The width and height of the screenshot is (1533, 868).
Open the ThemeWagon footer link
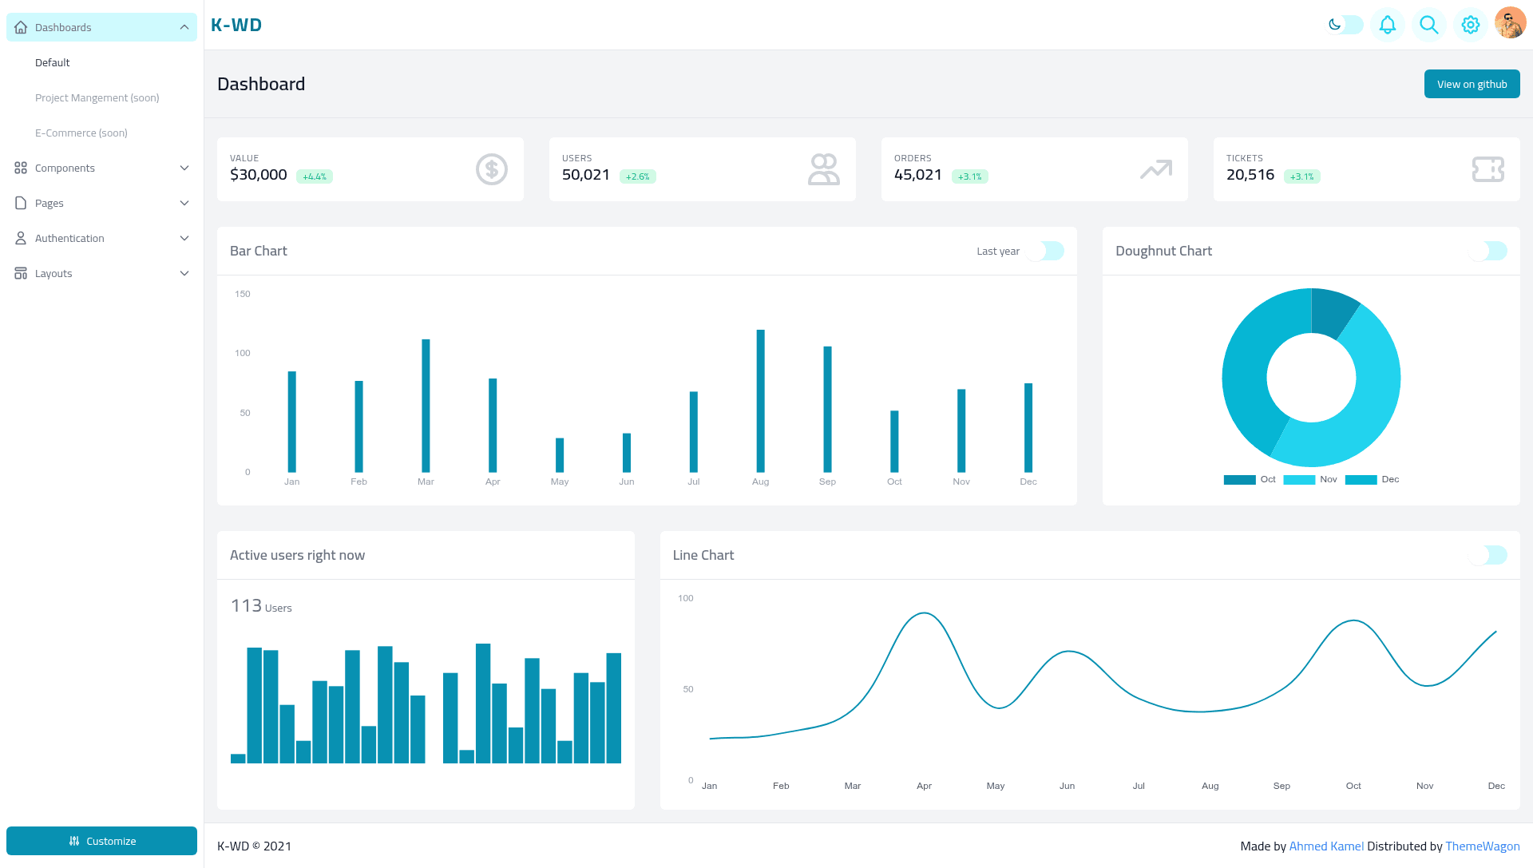(x=1483, y=846)
